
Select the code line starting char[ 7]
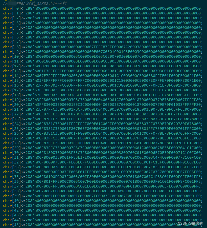(x=103, y=42)
